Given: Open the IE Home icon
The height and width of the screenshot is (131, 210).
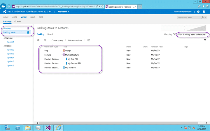Looking at the screenshot, I should 199,6.
